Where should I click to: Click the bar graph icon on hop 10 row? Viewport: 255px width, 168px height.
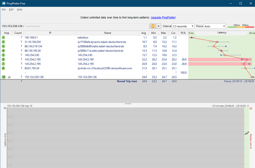click(x=9, y=77)
